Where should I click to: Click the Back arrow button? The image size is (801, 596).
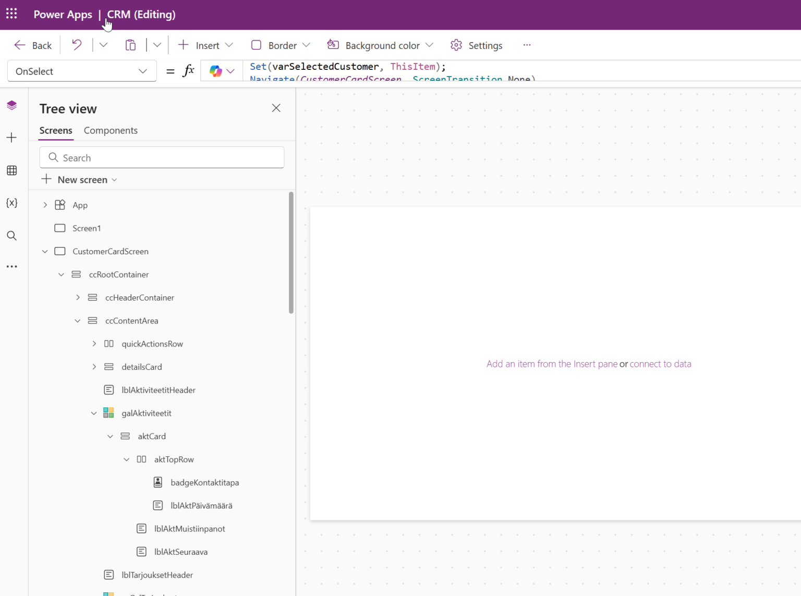click(x=33, y=45)
